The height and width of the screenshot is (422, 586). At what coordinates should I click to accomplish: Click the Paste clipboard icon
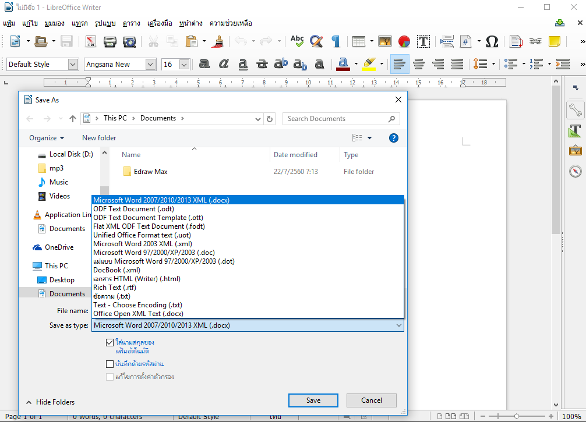click(191, 41)
